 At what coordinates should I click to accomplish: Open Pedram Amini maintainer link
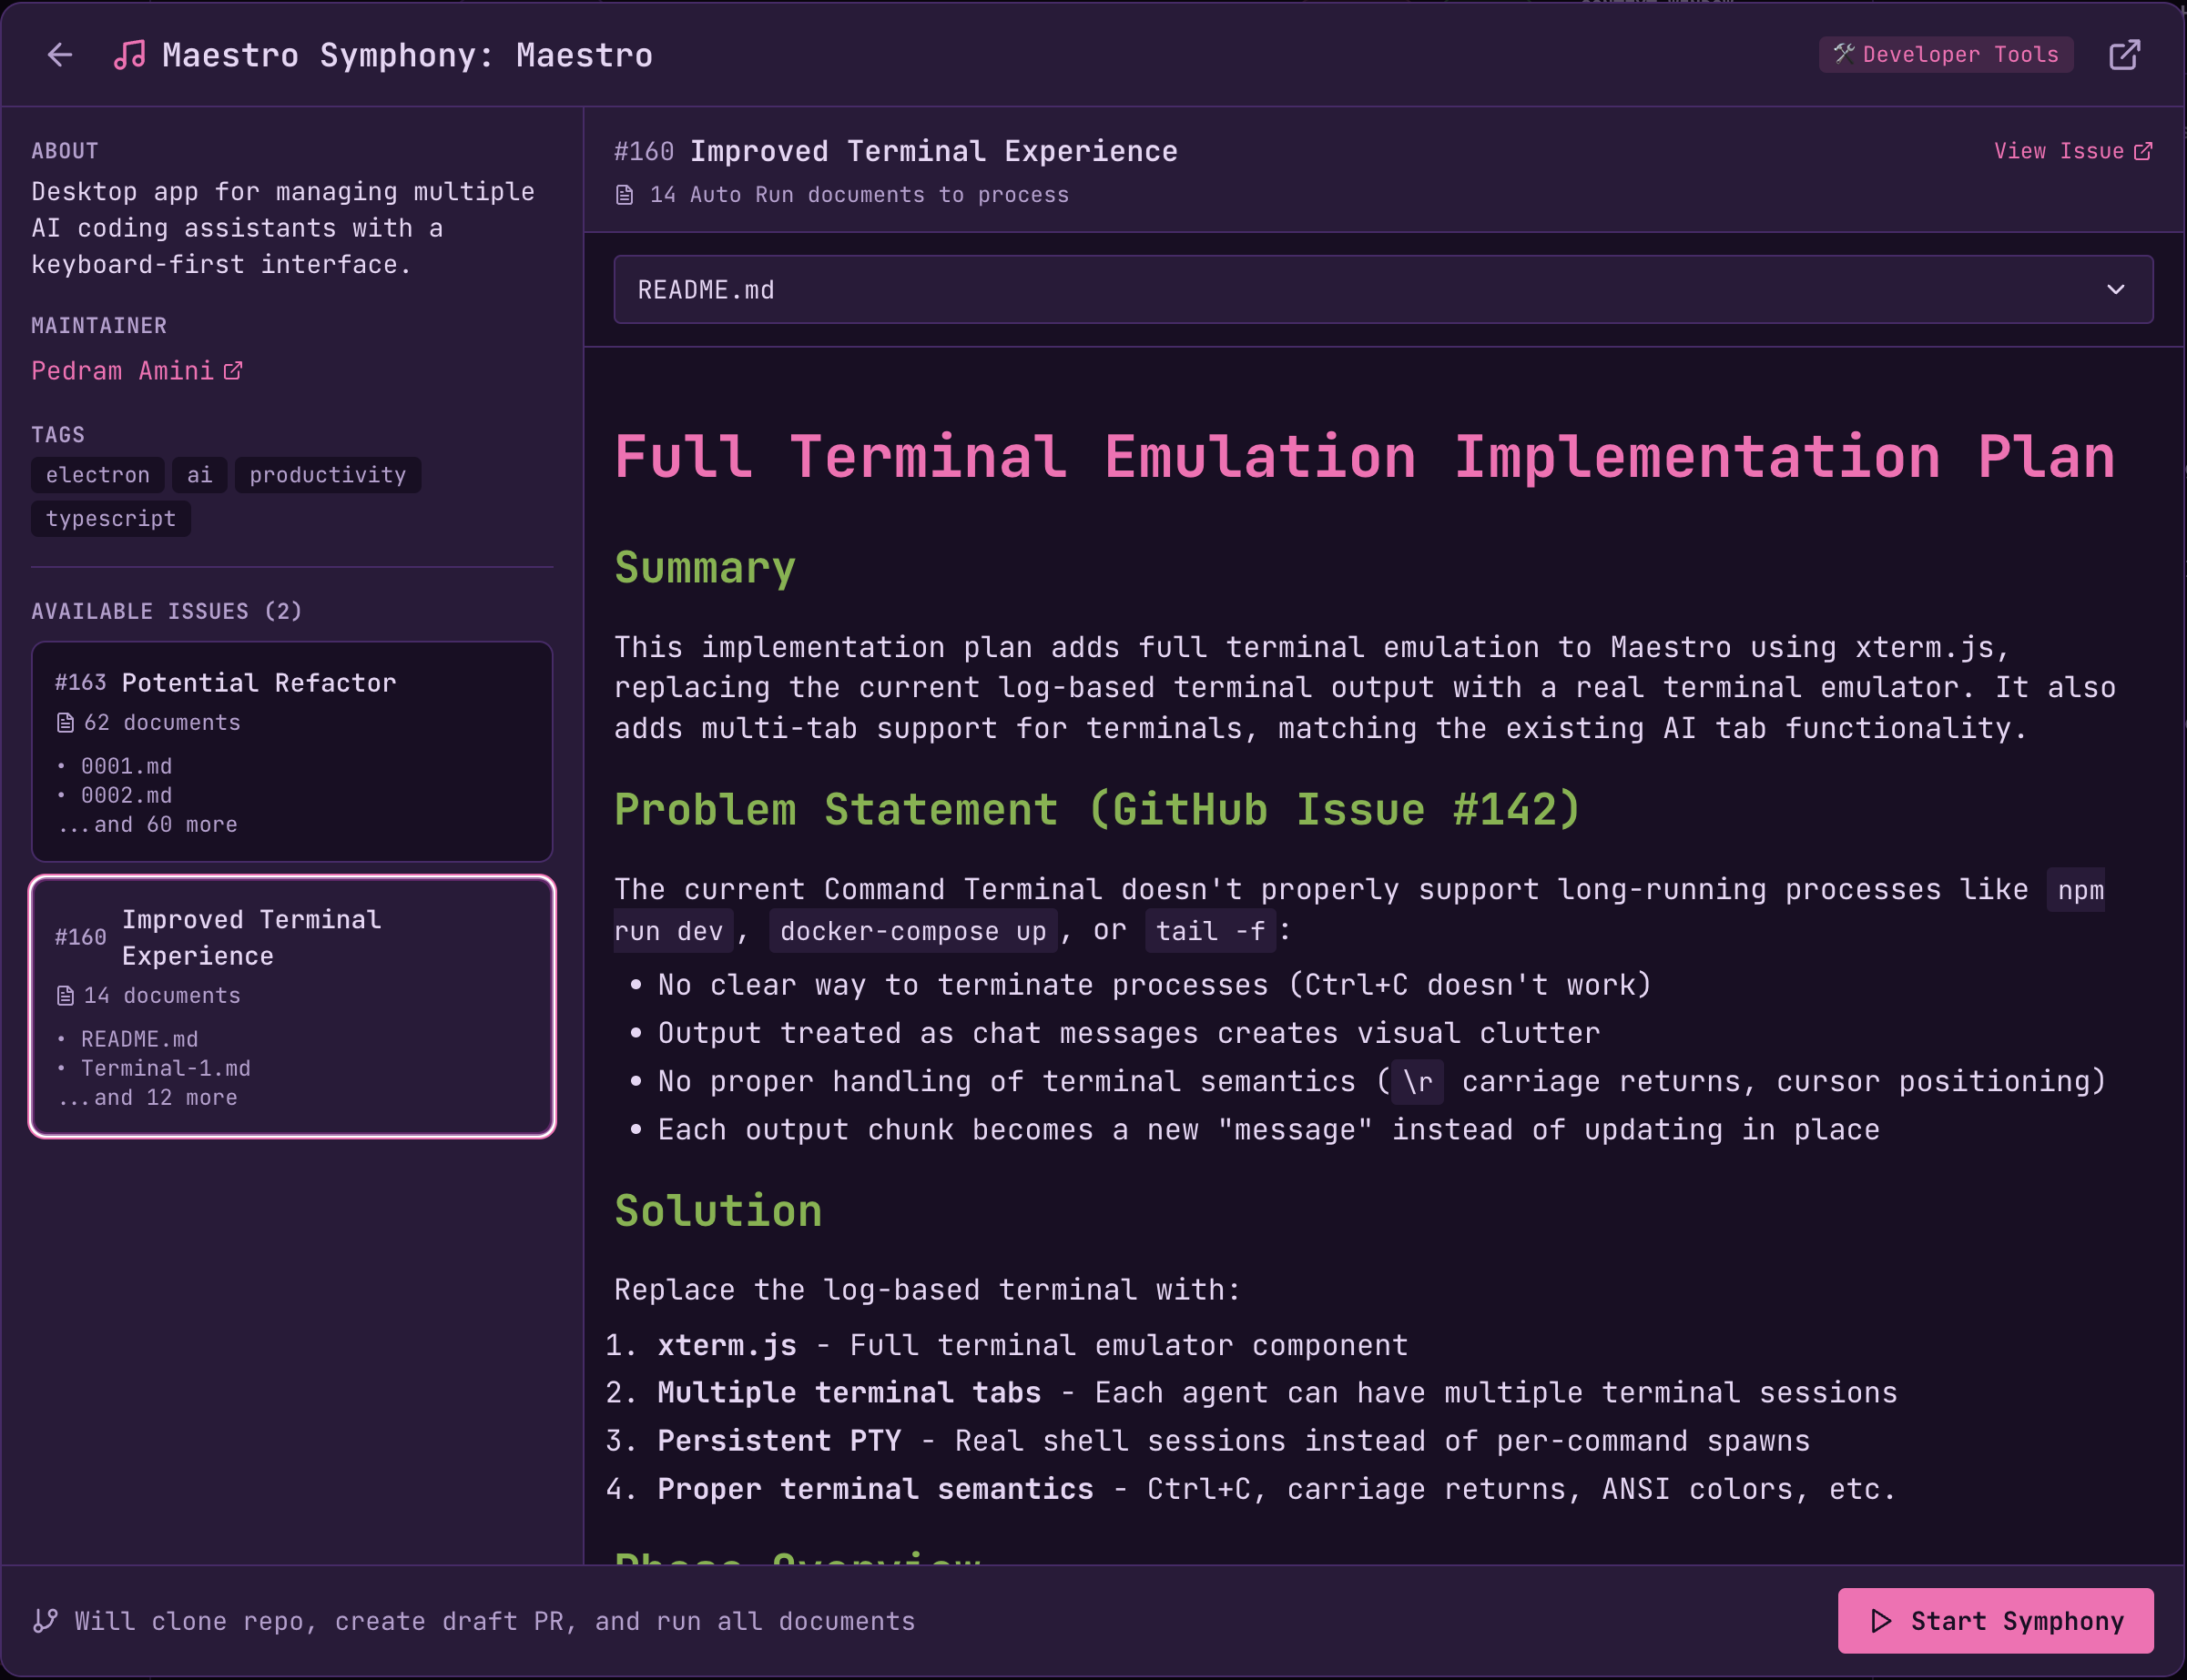coord(122,371)
